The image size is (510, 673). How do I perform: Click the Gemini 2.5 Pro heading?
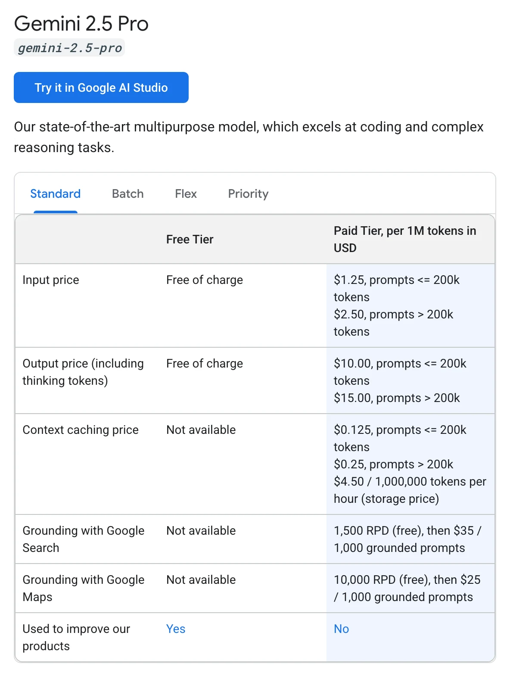81,24
